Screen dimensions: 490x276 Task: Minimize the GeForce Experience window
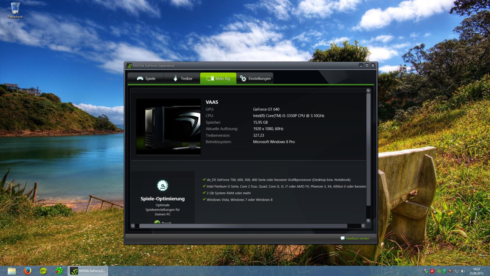361,65
